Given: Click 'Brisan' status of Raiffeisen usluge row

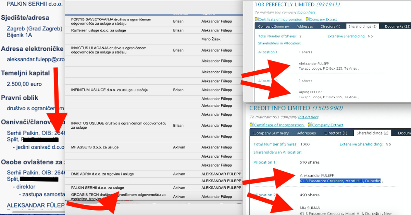Looking at the screenshot, I should 178,30.
